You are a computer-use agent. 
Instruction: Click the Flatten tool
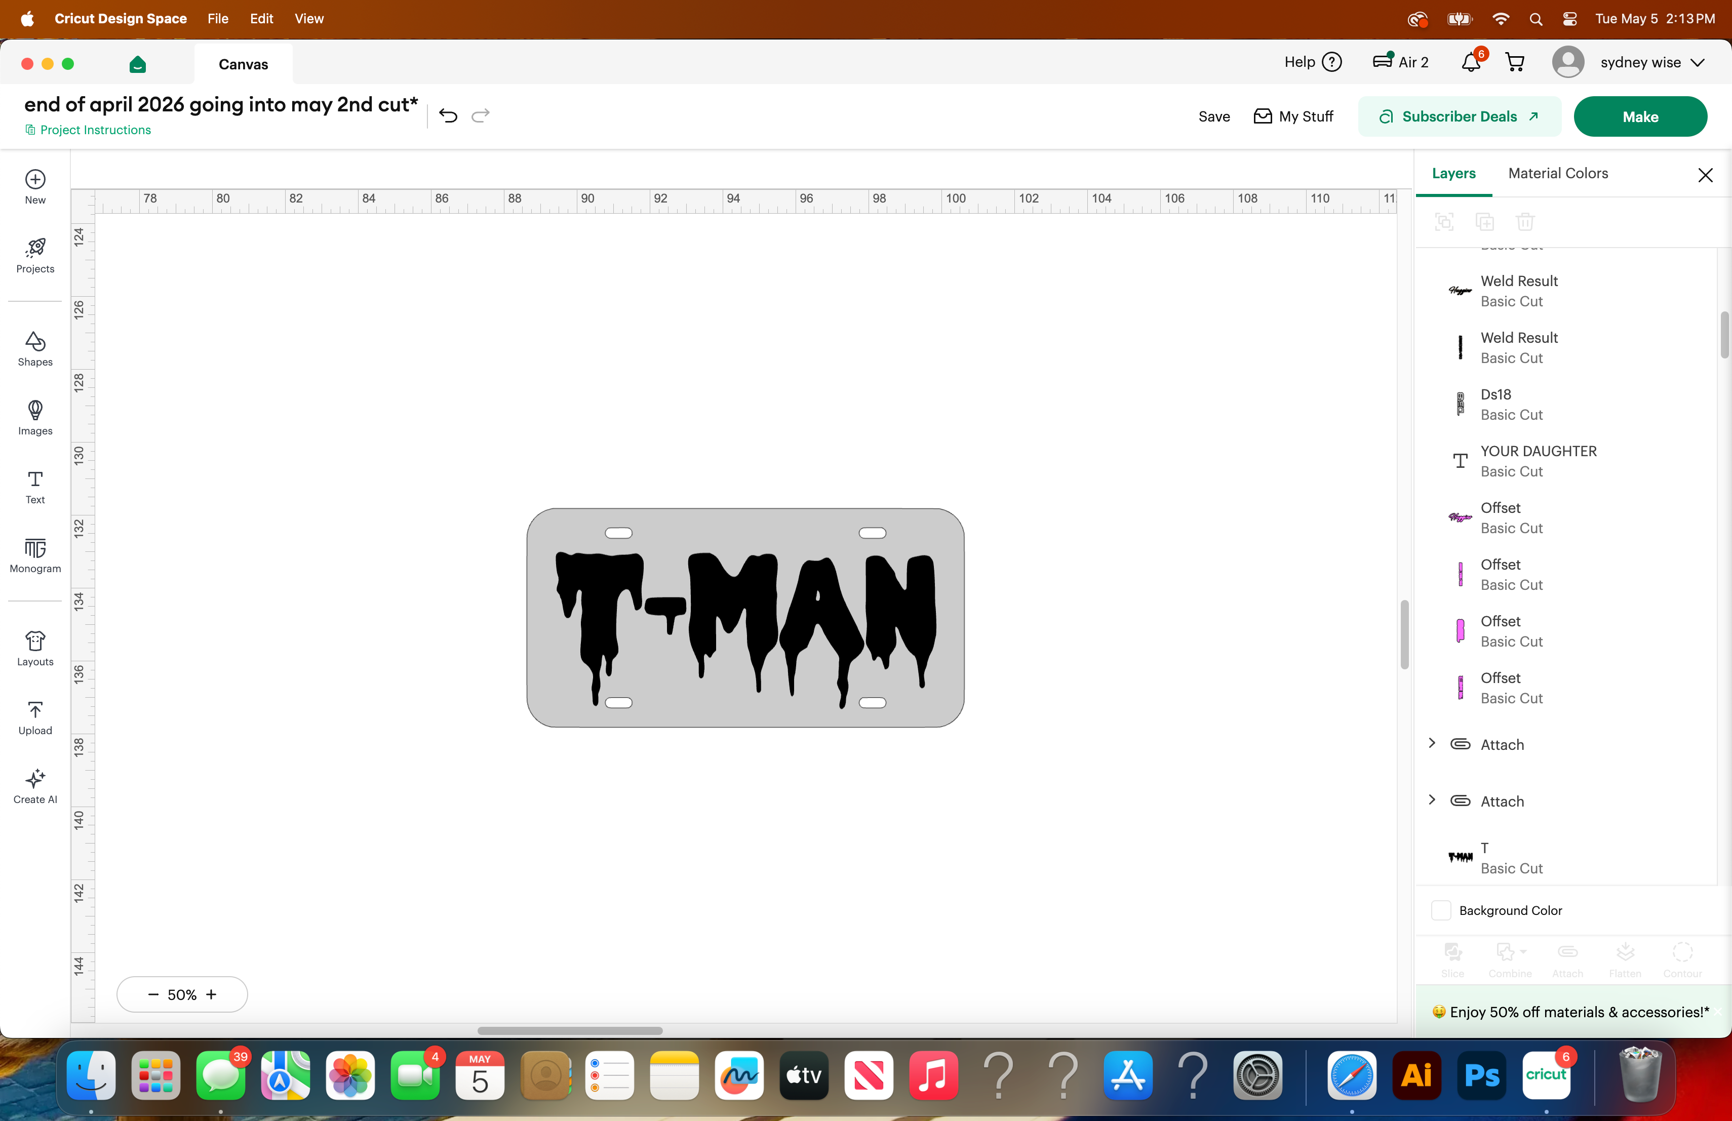[1625, 960]
